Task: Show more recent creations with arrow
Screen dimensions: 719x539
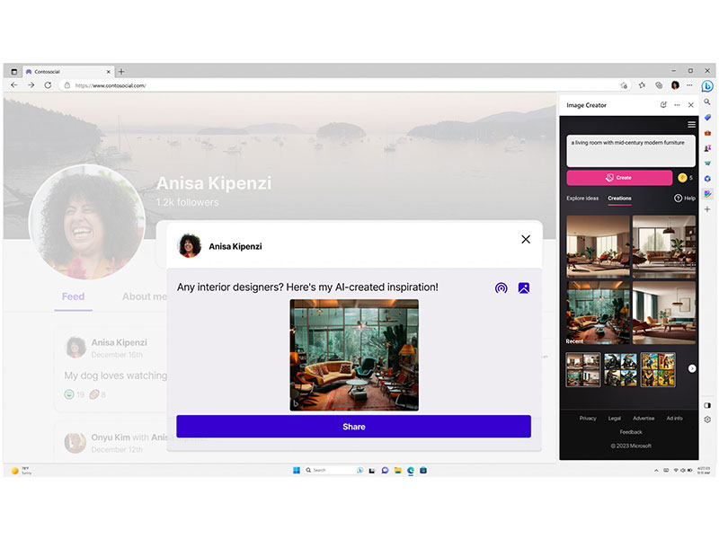Action: (692, 368)
